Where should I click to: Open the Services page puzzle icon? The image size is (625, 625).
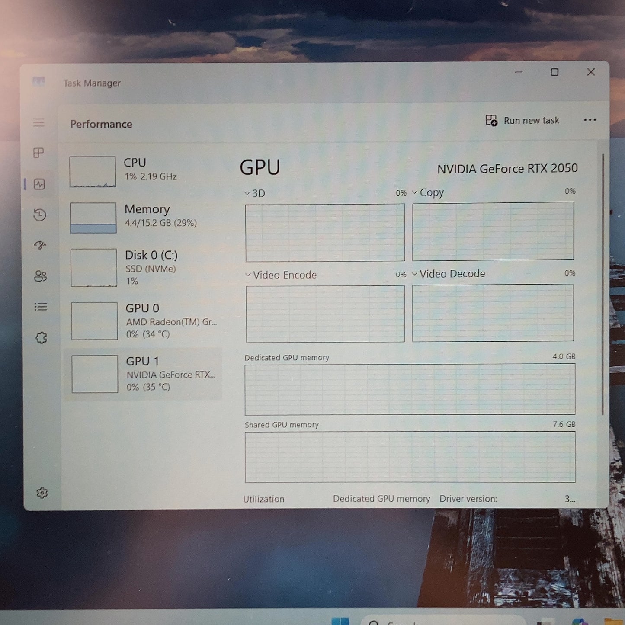[x=41, y=338]
